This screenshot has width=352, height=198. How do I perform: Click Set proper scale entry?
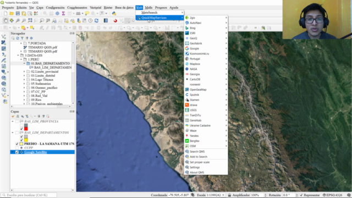pos(206,162)
